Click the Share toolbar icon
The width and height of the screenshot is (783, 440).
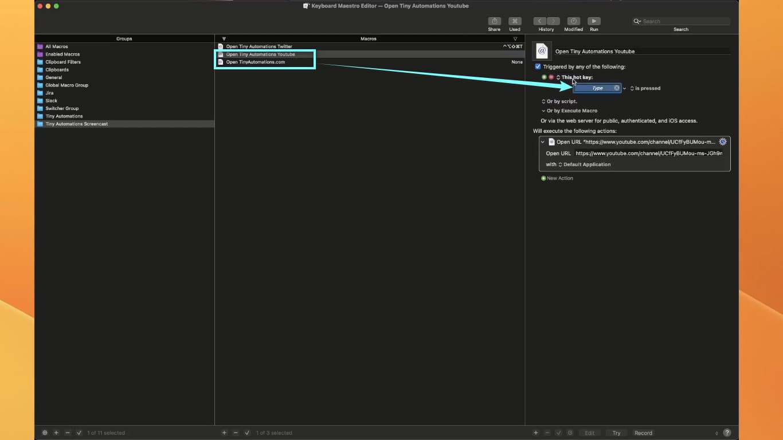(x=494, y=21)
